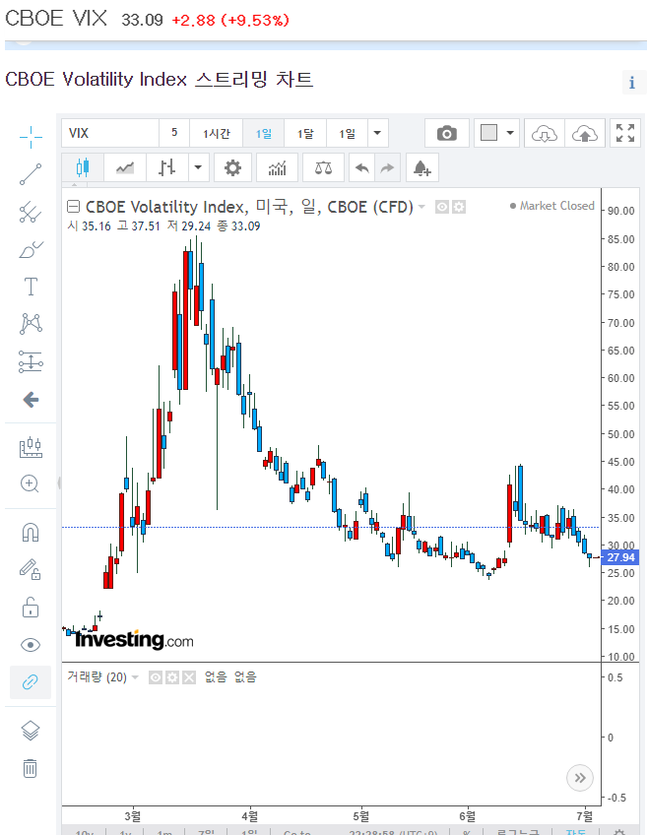Click the cloud upload save chart icon
647x835 pixels.
(x=585, y=133)
